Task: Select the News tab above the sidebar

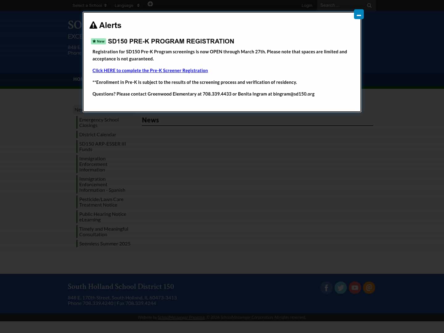Action: pos(79,109)
